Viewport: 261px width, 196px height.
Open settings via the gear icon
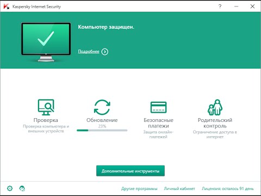pos(10,188)
